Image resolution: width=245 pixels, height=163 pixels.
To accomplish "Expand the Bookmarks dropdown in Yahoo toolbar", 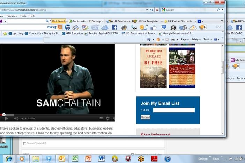I will pyautogui.click(x=87, y=21).
